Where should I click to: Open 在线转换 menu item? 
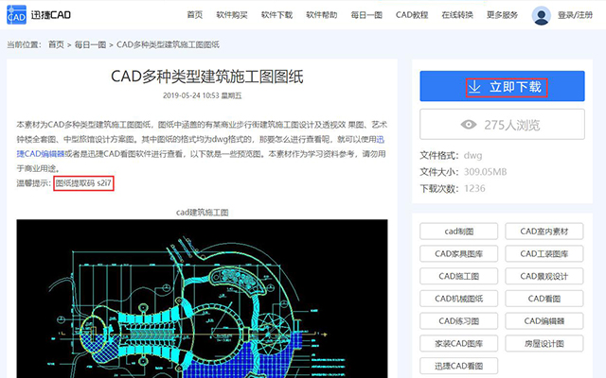point(457,15)
